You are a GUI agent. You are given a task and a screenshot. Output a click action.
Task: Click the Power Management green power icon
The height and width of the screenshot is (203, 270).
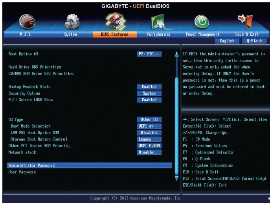[x=202, y=22]
